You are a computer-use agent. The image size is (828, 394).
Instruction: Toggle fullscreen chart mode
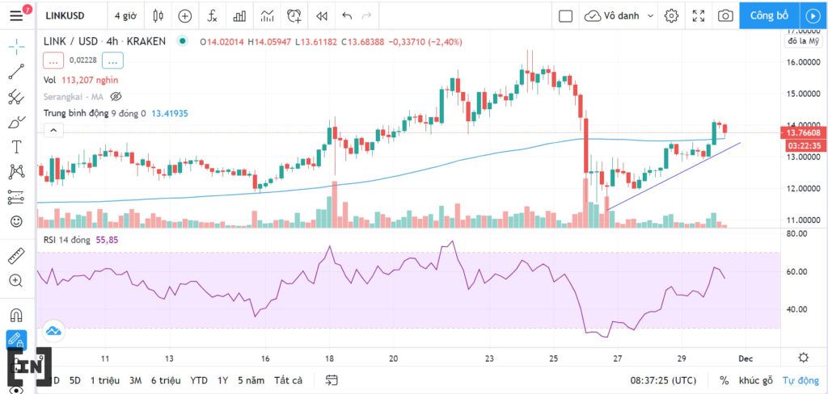(x=699, y=16)
